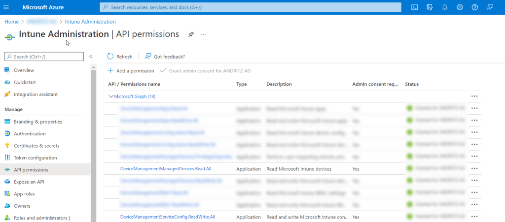Open the hamburger portal menu
This screenshot has width=505, height=222.
(6, 7)
